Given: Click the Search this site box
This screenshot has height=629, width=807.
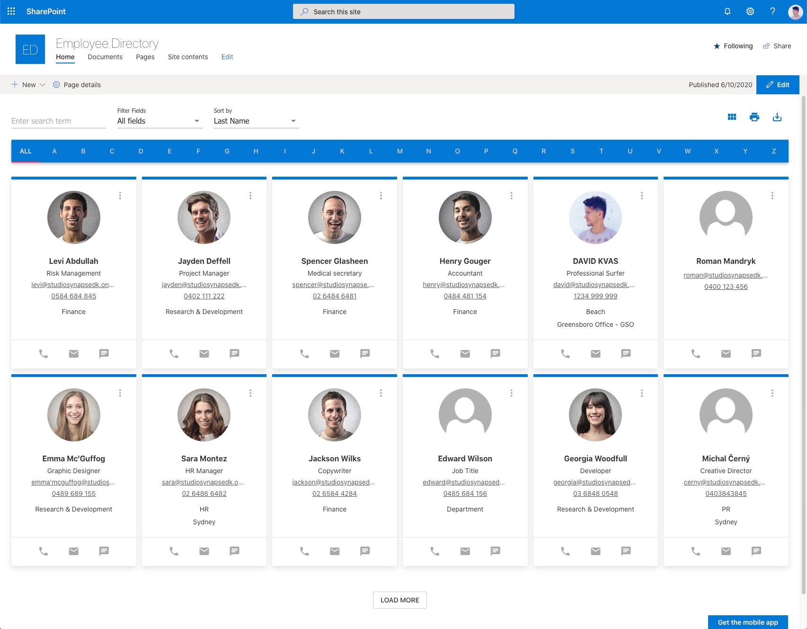Looking at the screenshot, I should click(404, 11).
